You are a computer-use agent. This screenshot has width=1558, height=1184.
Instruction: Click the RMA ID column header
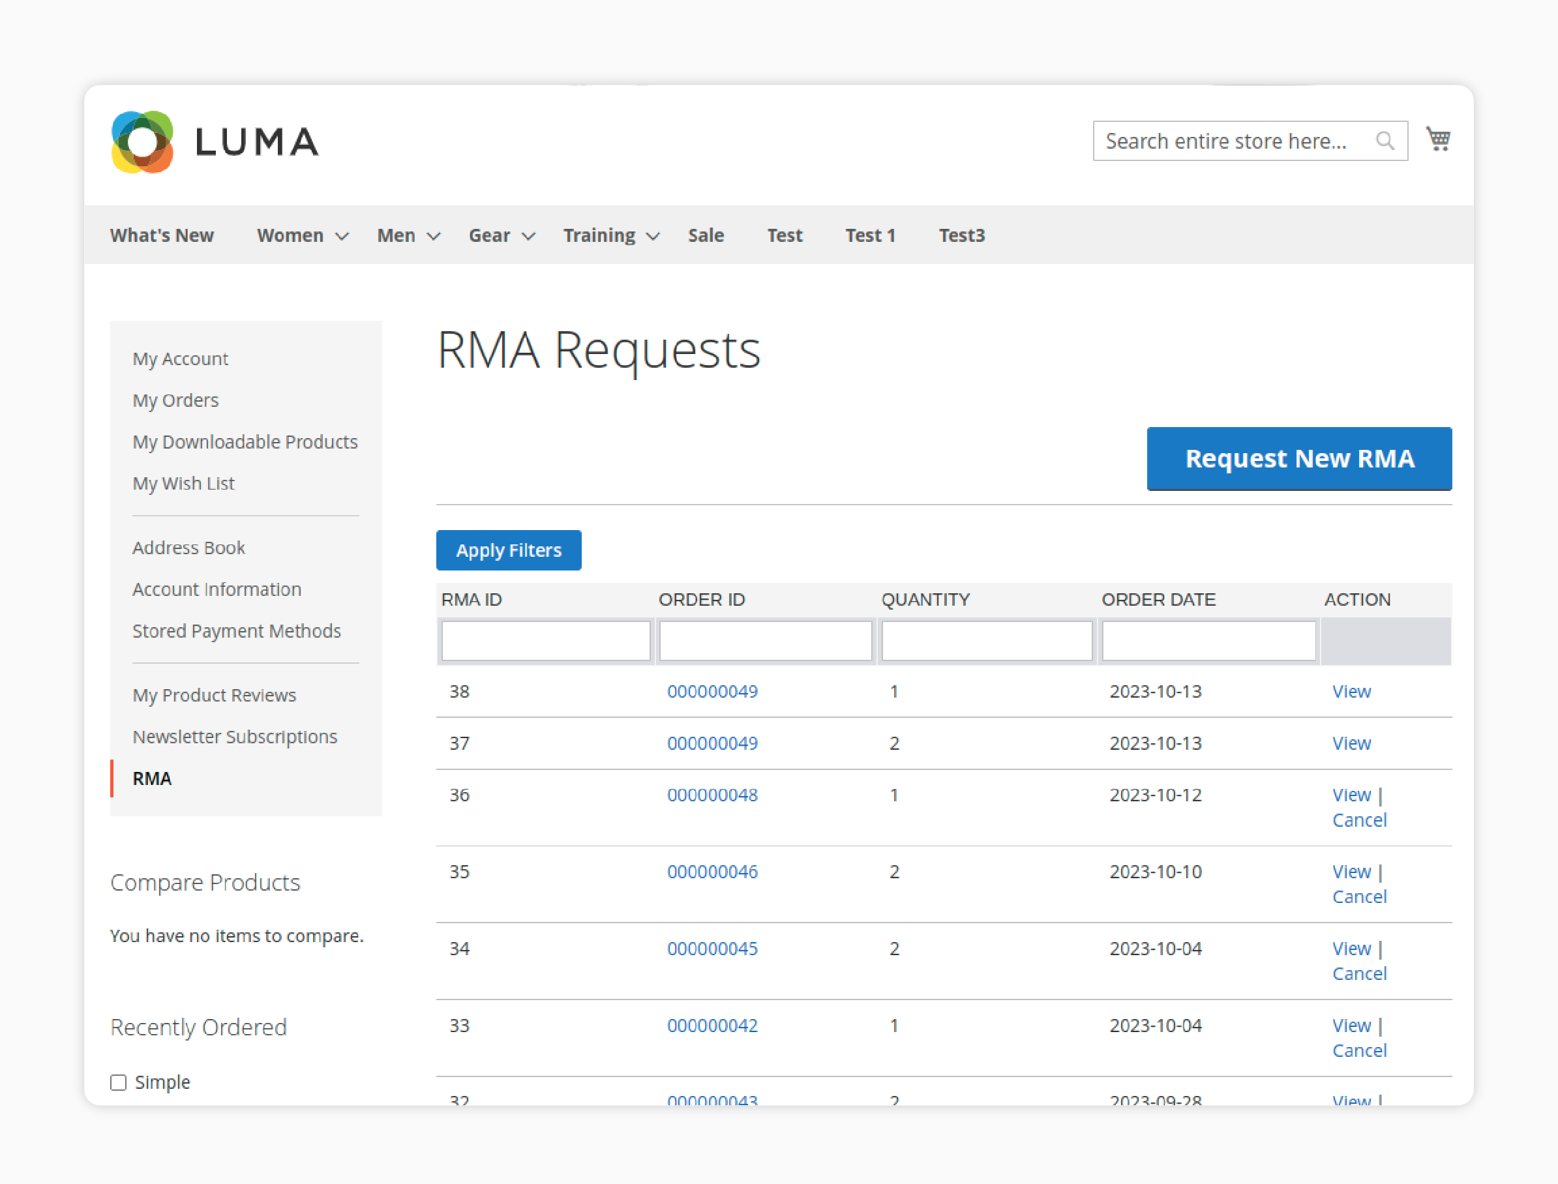click(x=472, y=600)
